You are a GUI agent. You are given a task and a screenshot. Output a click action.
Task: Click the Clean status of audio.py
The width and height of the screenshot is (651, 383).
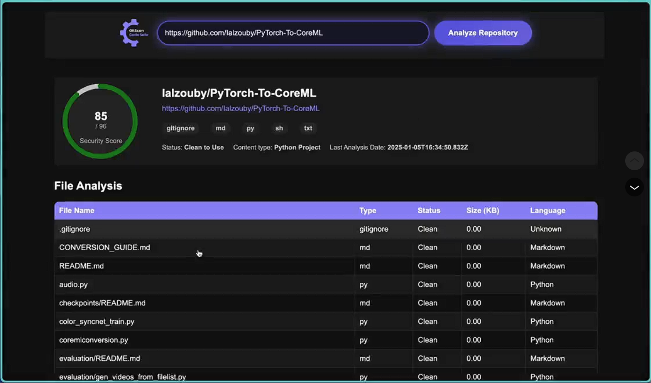tap(428, 285)
